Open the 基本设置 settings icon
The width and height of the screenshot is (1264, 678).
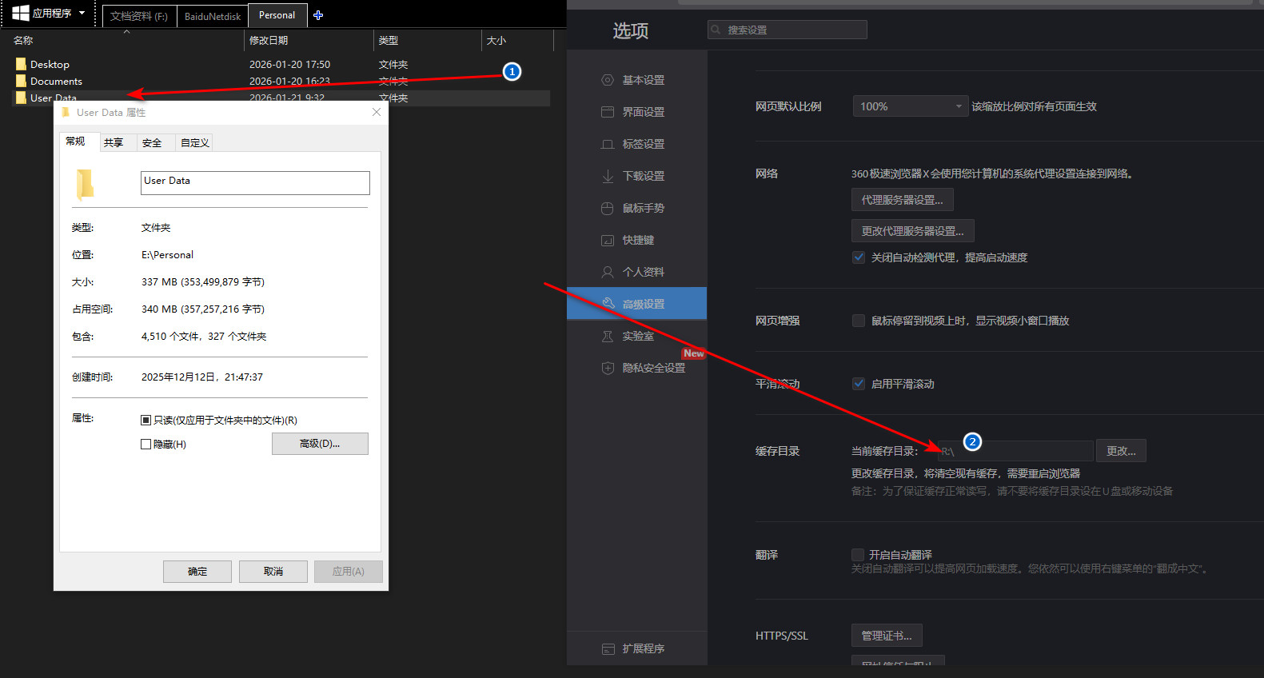[x=608, y=80]
